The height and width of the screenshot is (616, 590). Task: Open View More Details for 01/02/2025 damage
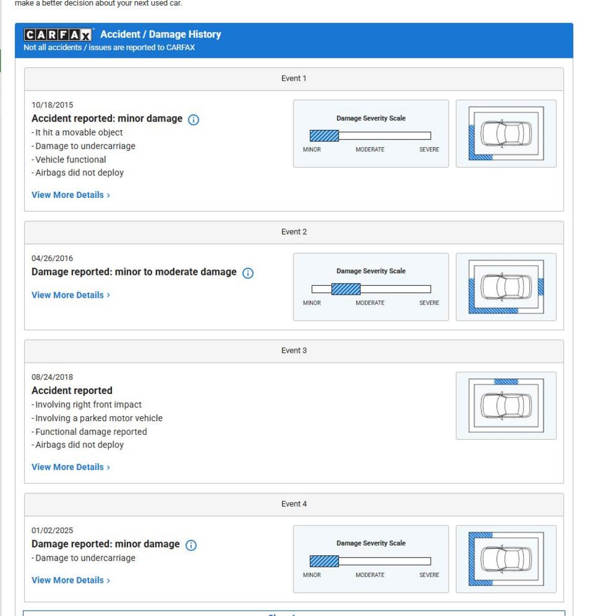point(70,580)
